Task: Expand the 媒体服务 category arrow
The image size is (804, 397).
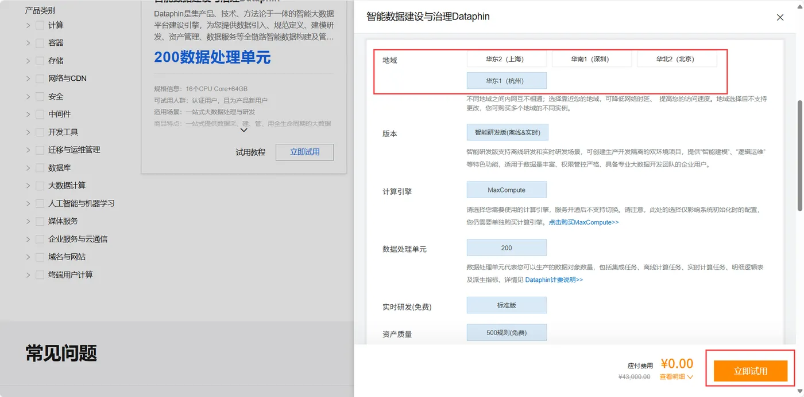Action: (x=28, y=221)
